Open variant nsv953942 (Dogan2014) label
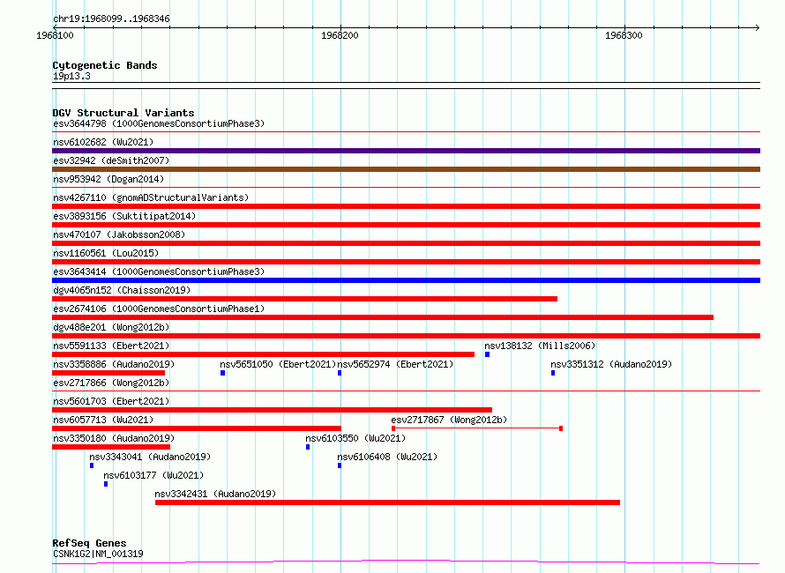The width and height of the screenshot is (785, 573). coord(108,179)
